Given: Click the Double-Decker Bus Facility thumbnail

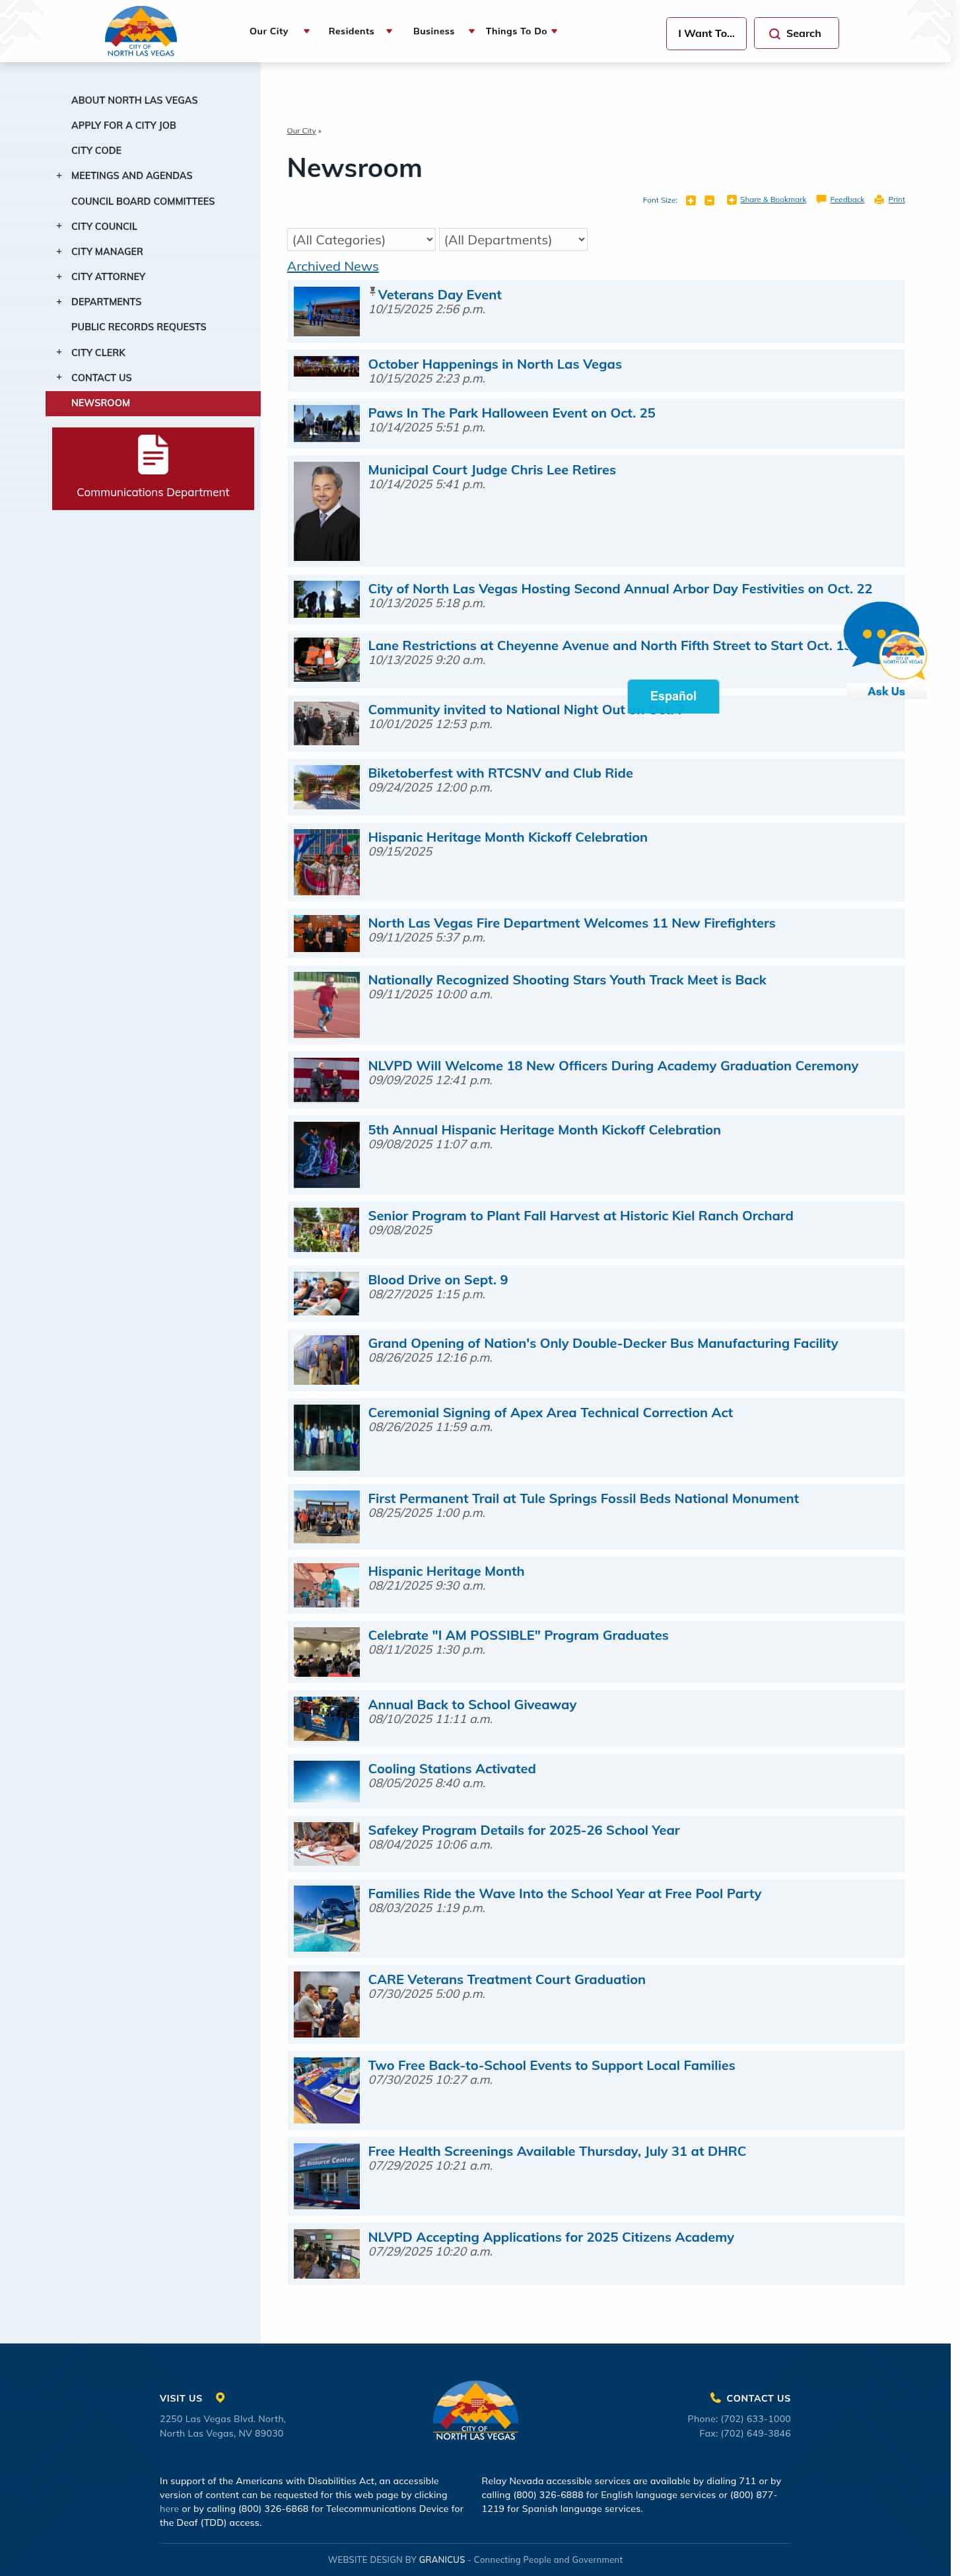Looking at the screenshot, I should pos(327,1360).
